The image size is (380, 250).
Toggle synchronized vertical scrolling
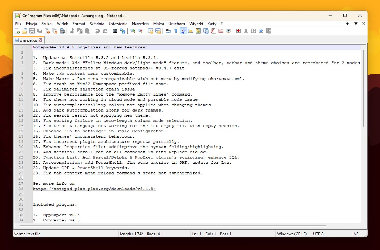pyautogui.click(x=150, y=31)
